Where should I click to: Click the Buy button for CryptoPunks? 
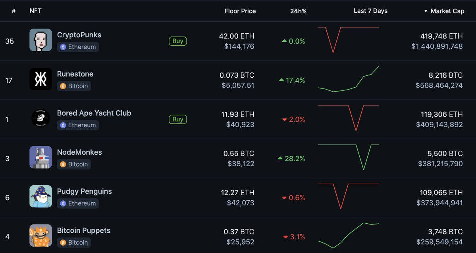[177, 41]
